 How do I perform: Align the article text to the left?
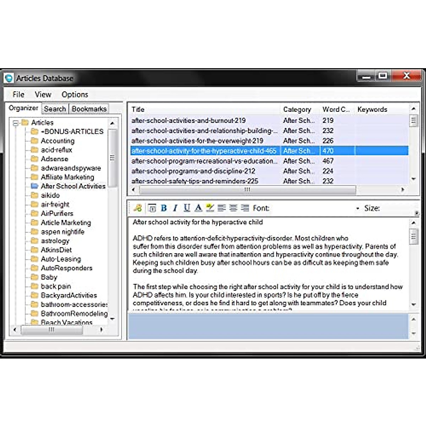pyautogui.click(x=222, y=208)
